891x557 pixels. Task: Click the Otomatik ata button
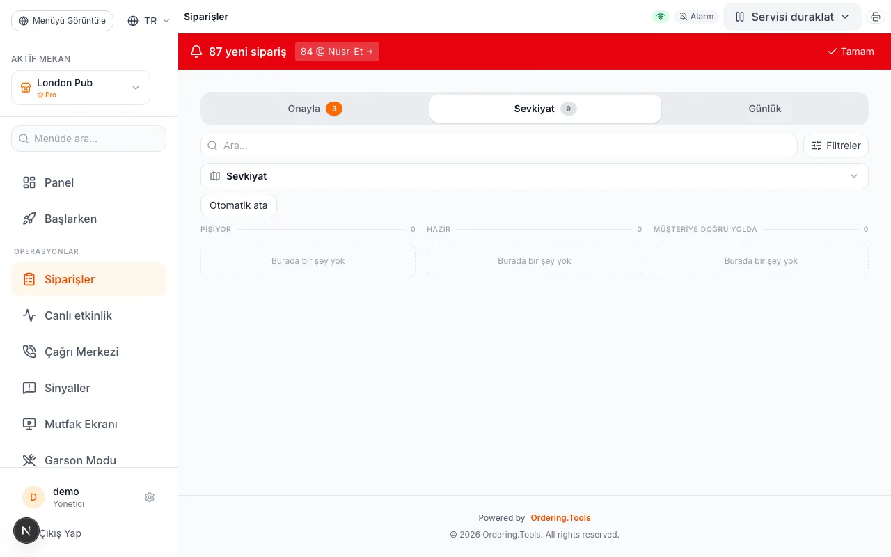[239, 205]
